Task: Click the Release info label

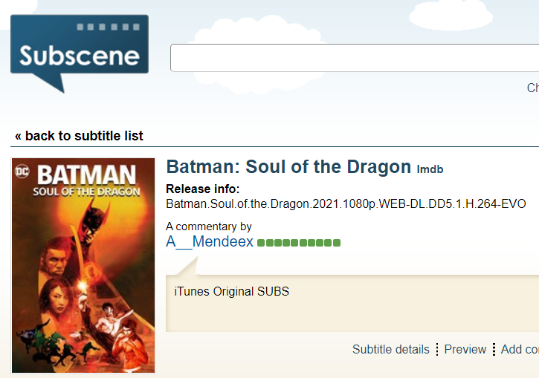Action: pos(202,189)
